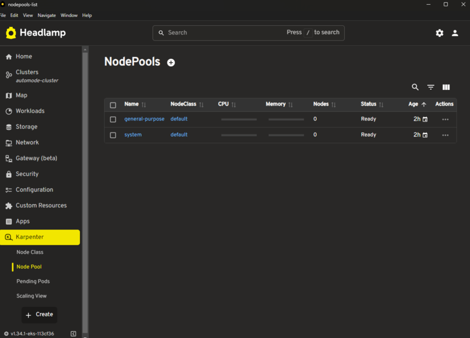470x338 pixels.
Task: Click the Map sidebar icon
Action: (x=9, y=96)
